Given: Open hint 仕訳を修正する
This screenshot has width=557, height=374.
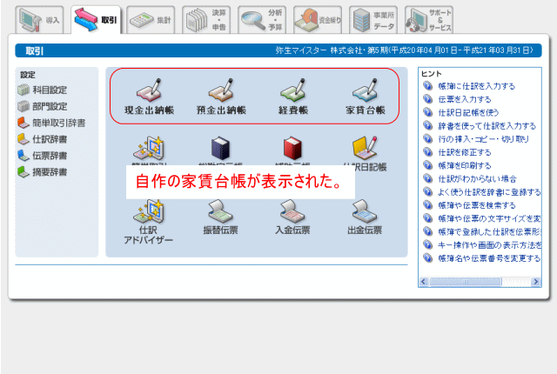Looking at the screenshot, I should pyautogui.click(x=465, y=152).
